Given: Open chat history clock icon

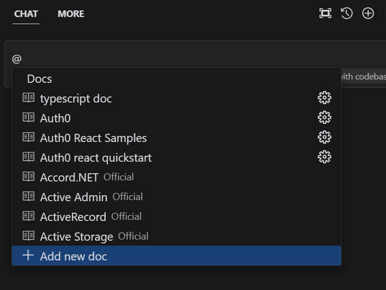Looking at the screenshot, I should 347,13.
